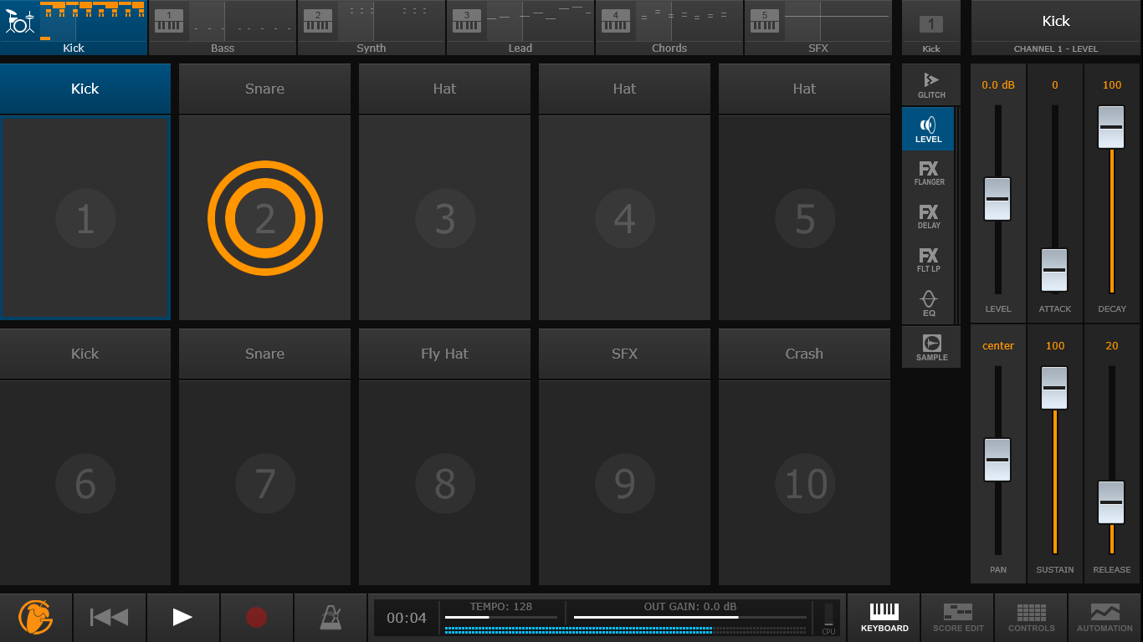The height and width of the screenshot is (642, 1143).
Task: Open the Delay FX panel
Action: 929,216
